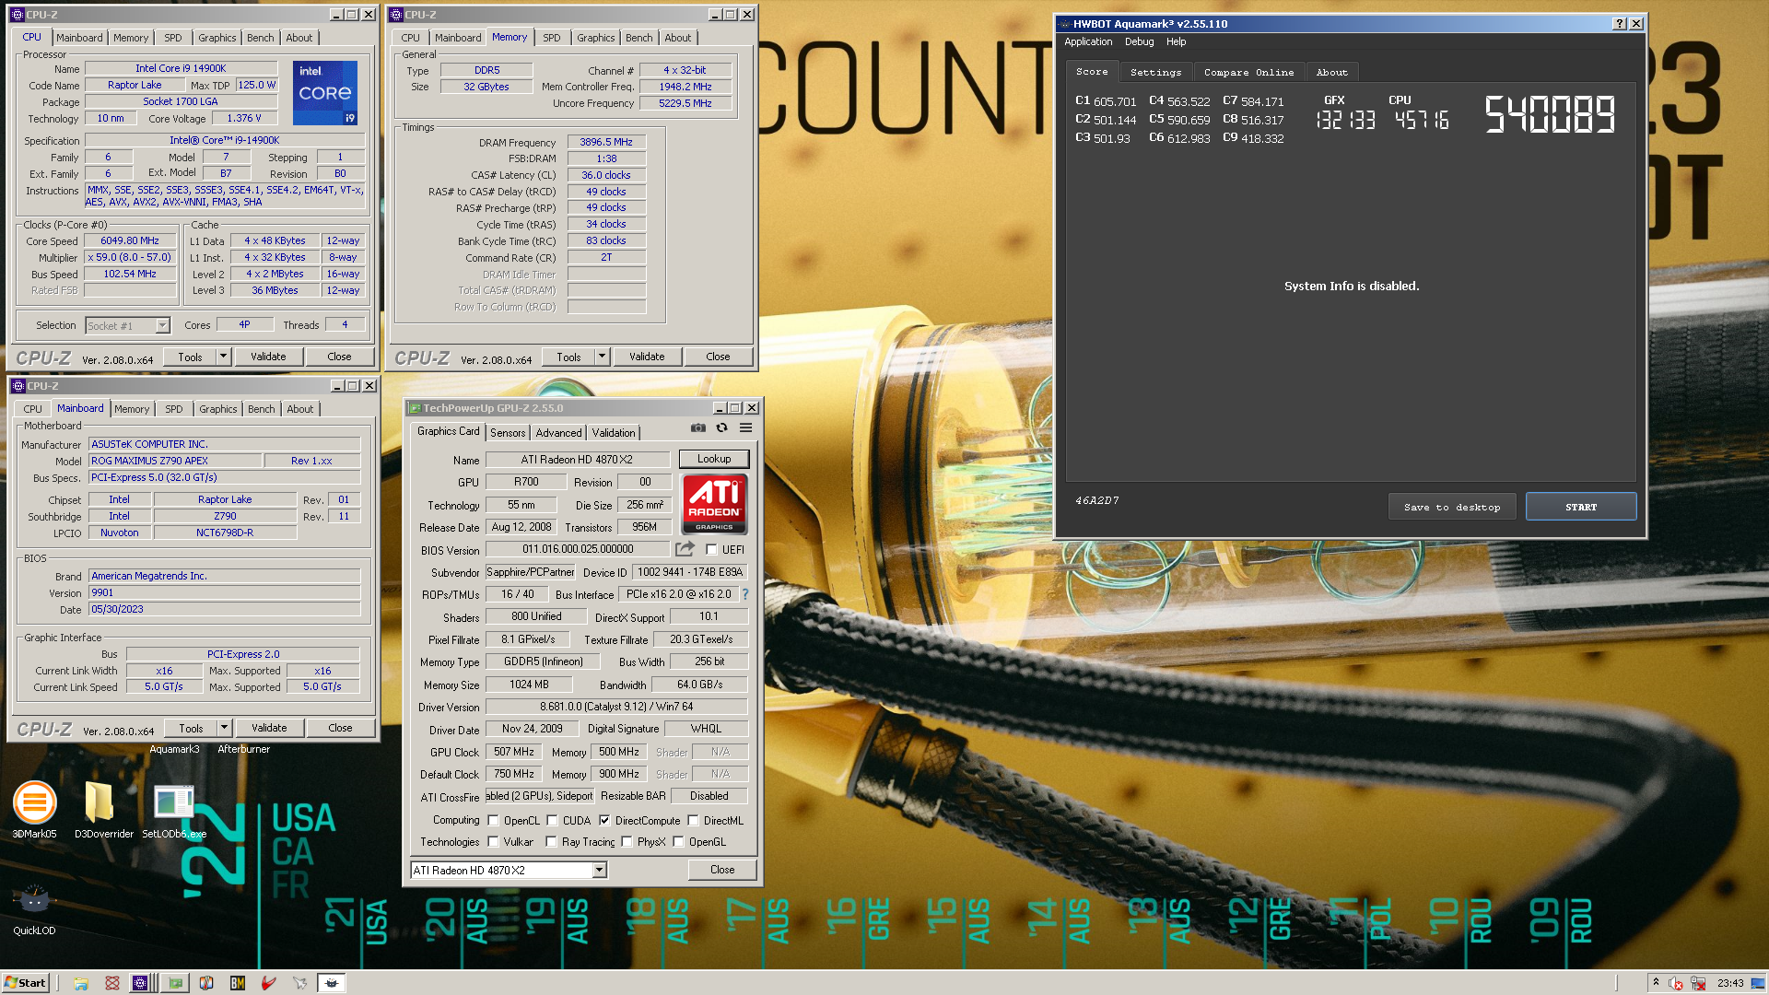Toggle the CUDA checkbox

click(x=552, y=820)
